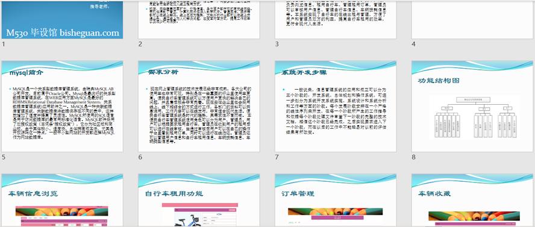
Task: Click the 订单管理 title text
Action: pyautogui.click(x=298, y=194)
